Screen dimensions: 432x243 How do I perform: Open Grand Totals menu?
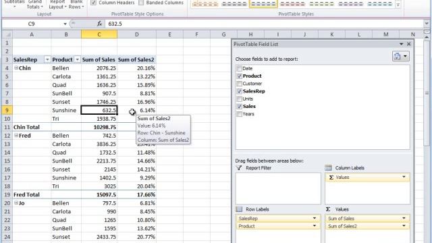pyautogui.click(x=34, y=4)
